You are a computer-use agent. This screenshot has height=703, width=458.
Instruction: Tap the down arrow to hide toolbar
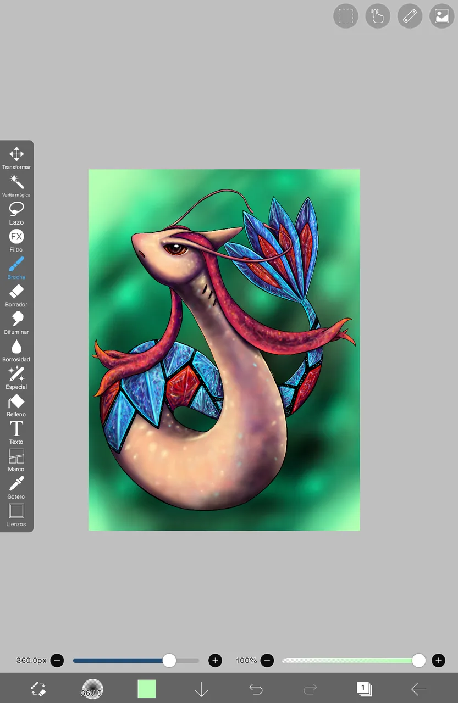201,689
